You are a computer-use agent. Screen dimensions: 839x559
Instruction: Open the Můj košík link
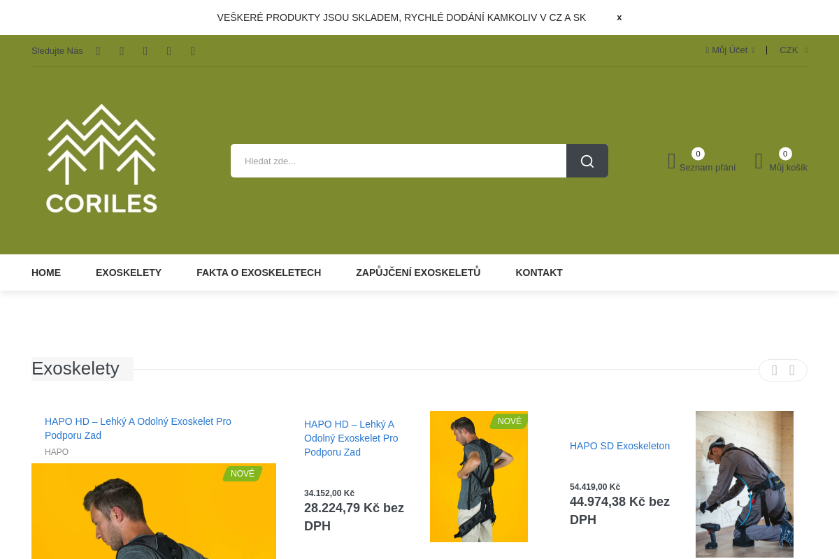pyautogui.click(x=788, y=168)
